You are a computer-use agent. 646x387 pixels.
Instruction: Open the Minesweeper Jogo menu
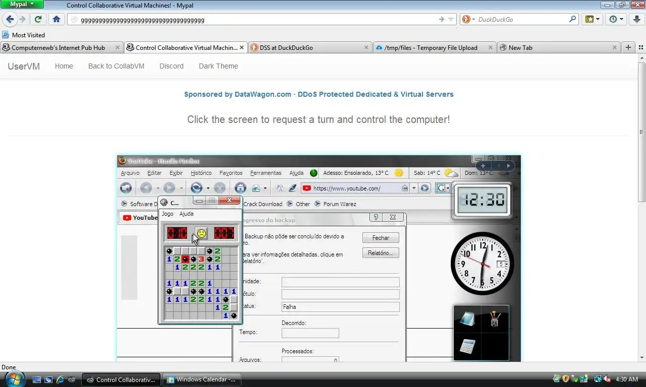click(x=168, y=214)
